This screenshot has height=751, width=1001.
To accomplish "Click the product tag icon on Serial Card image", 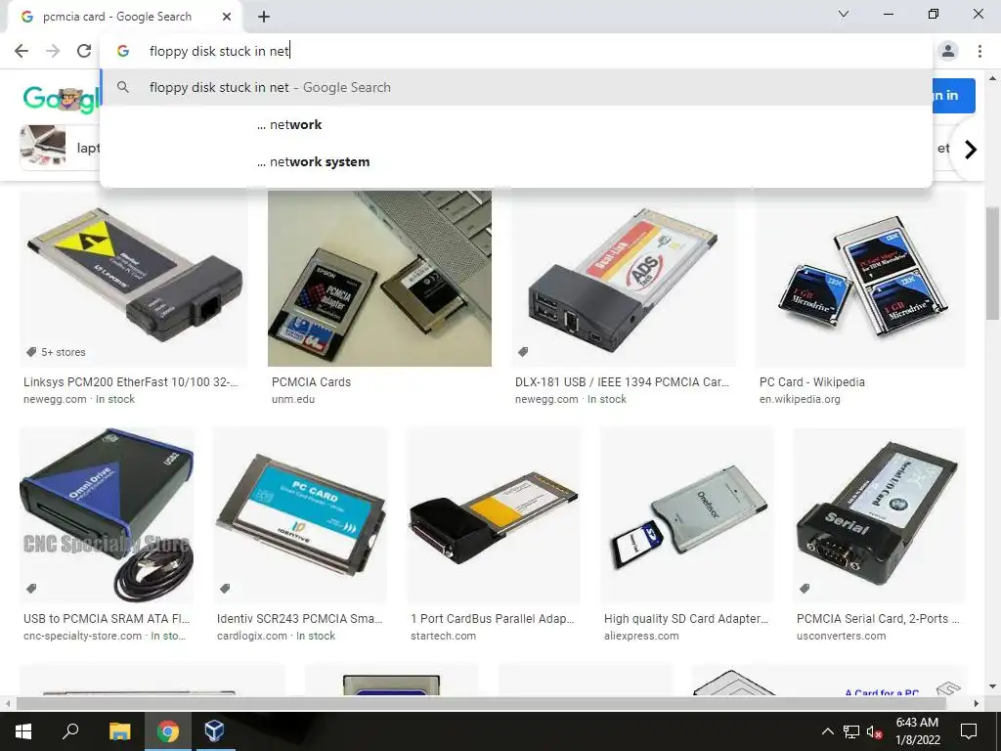I will [805, 588].
